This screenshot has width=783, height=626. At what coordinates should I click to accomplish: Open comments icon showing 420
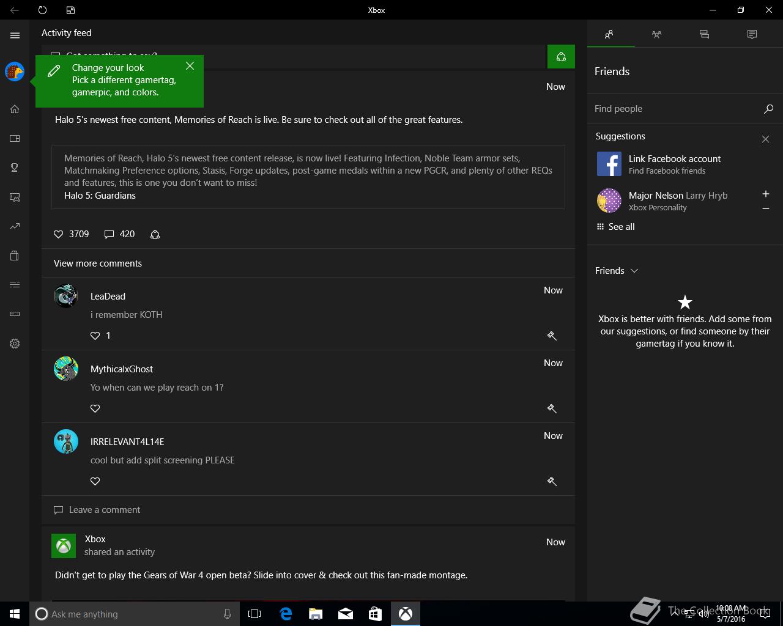coord(109,234)
